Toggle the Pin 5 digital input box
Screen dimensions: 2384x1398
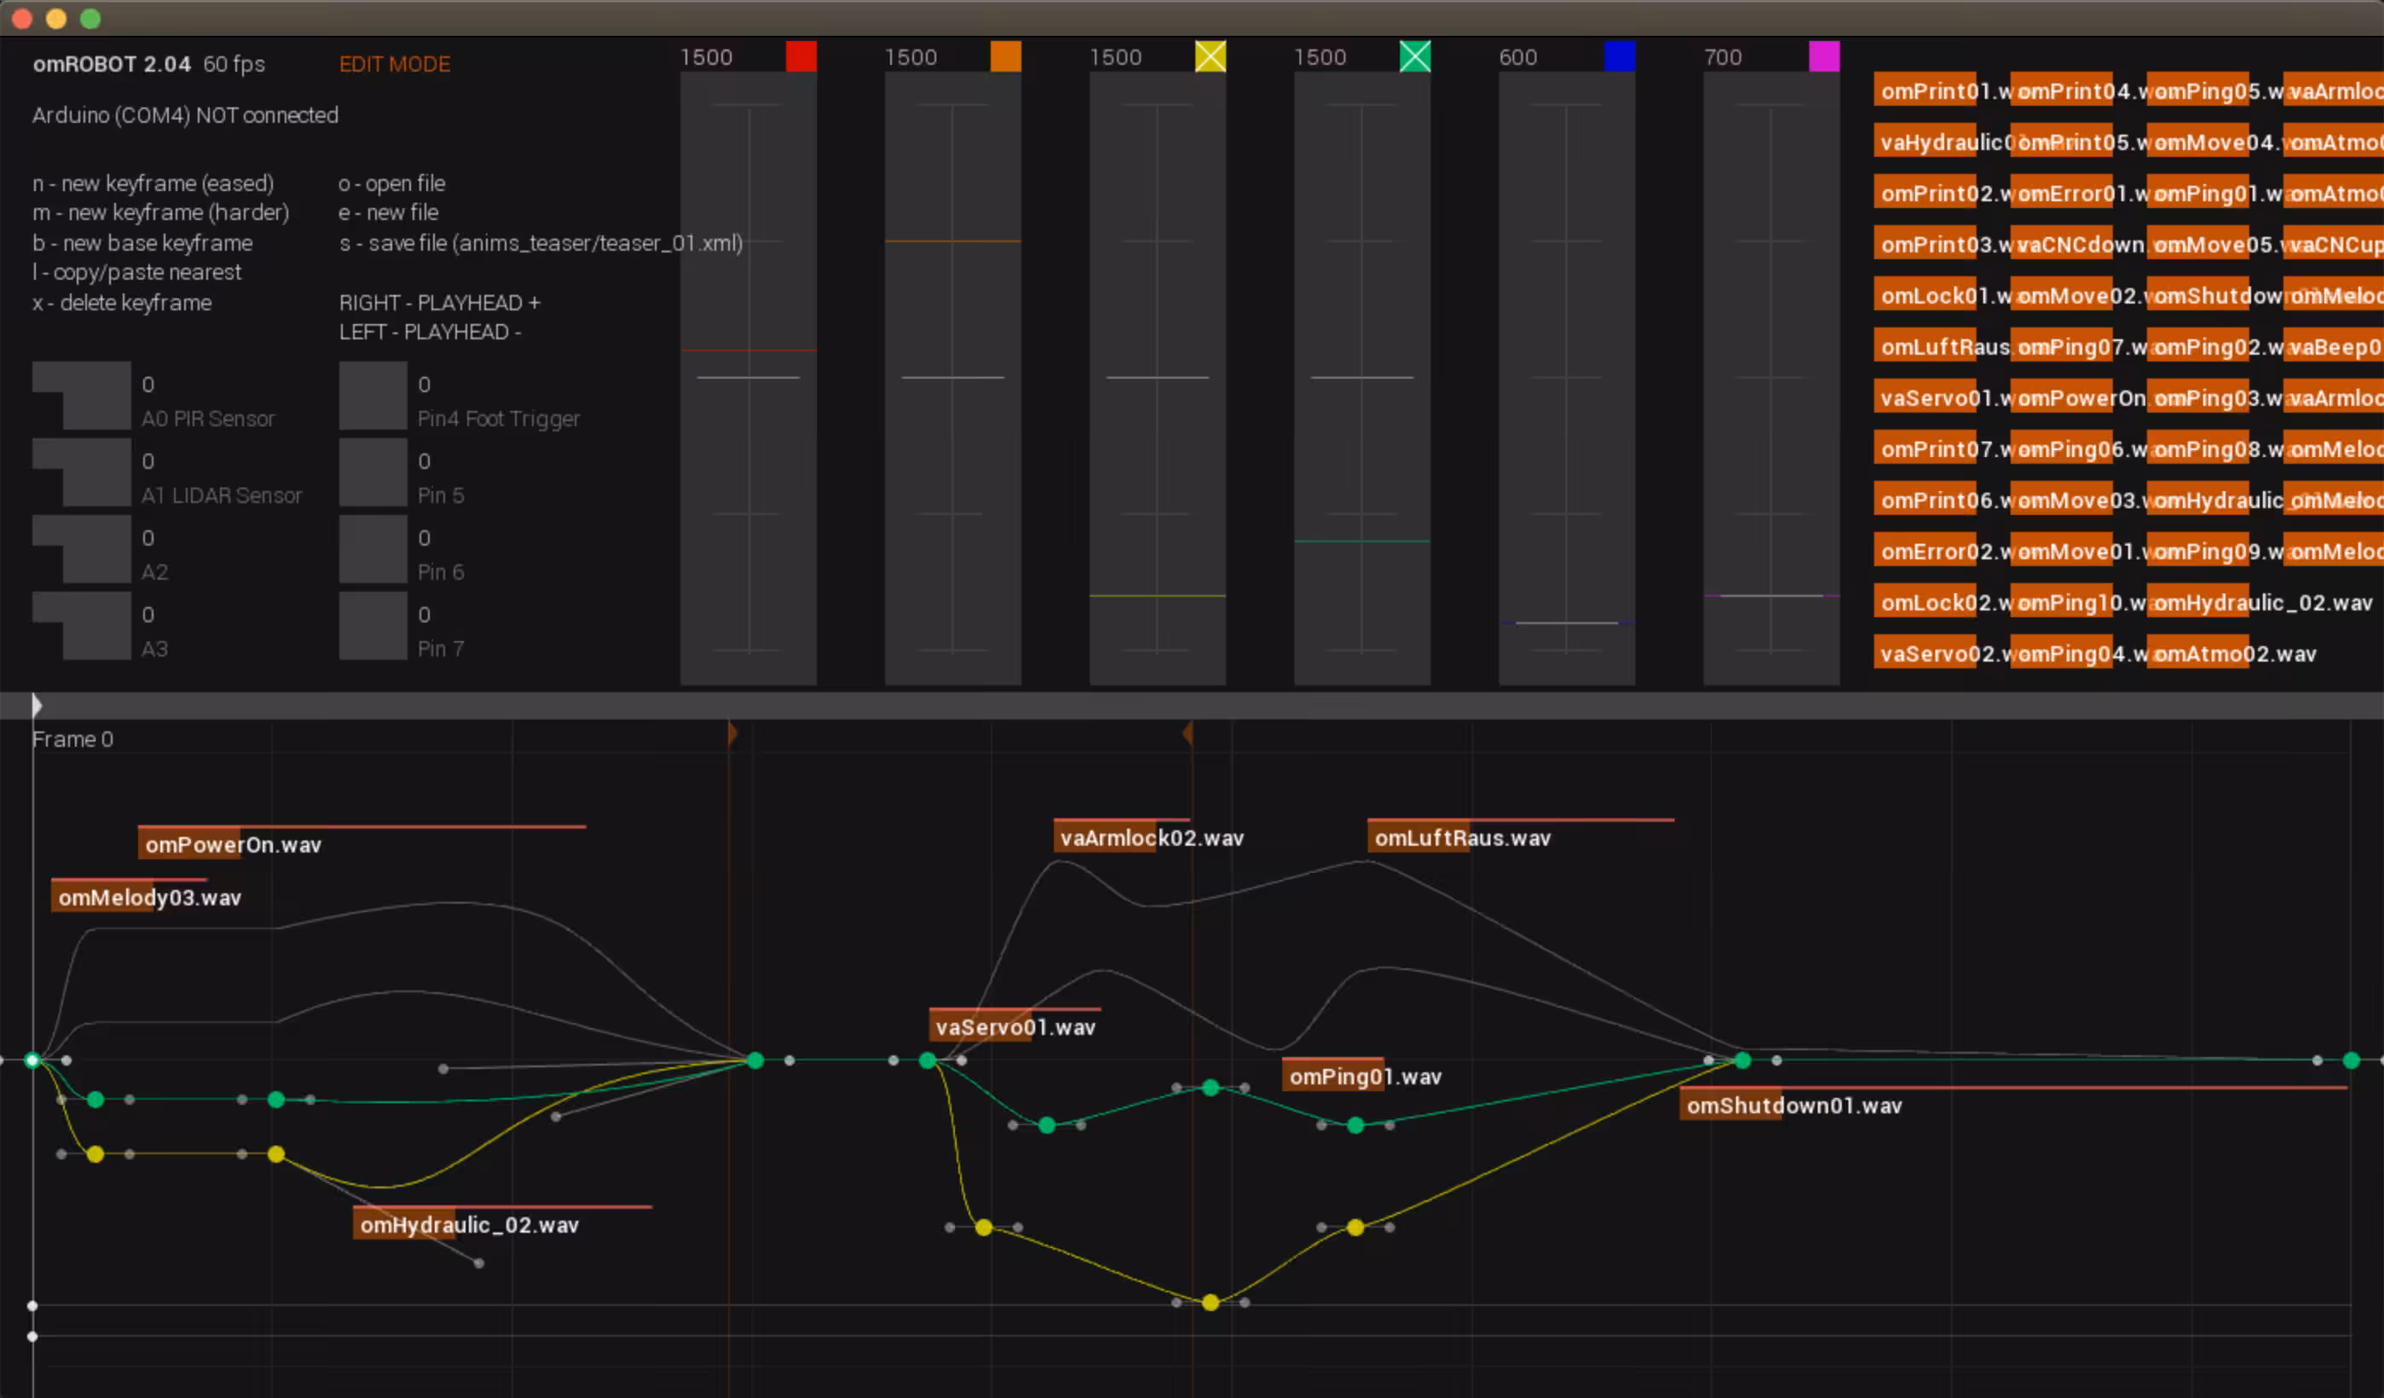(x=373, y=472)
